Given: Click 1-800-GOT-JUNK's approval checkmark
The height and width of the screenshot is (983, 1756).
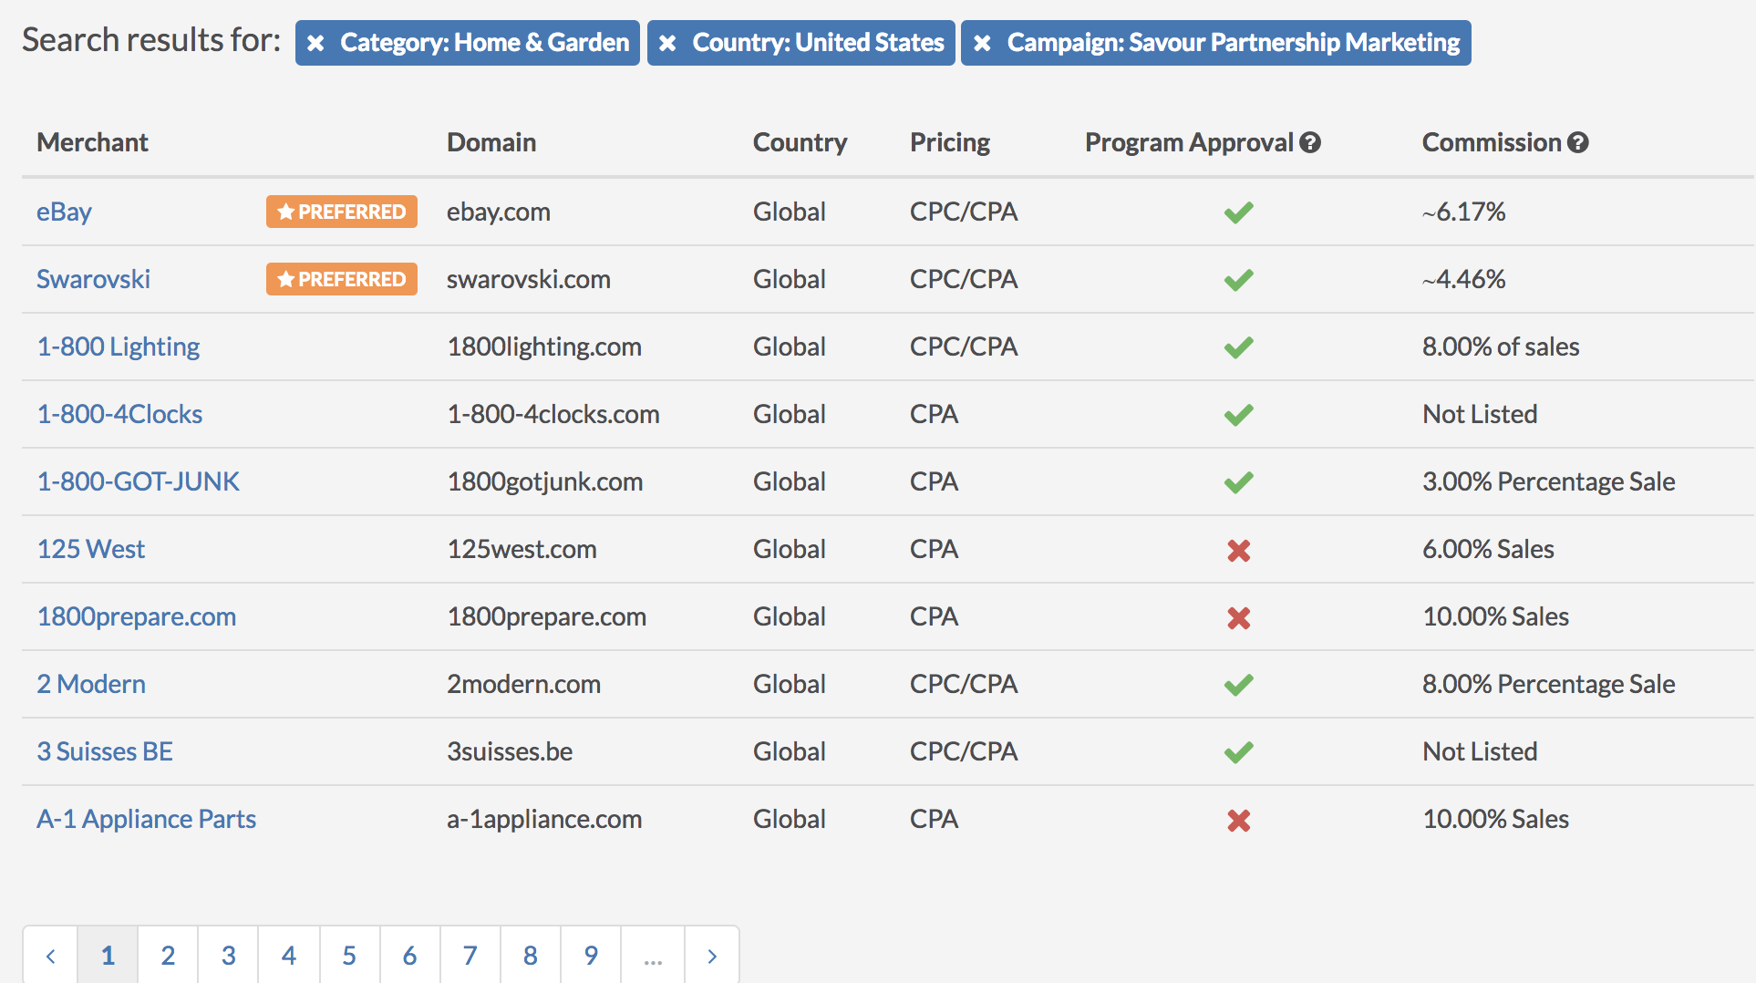Looking at the screenshot, I should [1238, 482].
